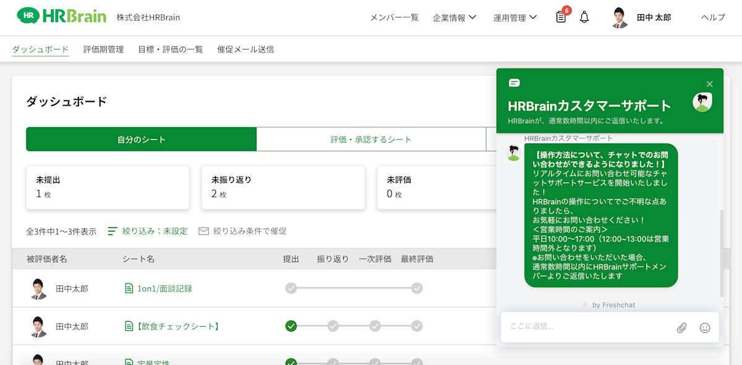Click avatar in the 【飲食チェックシート】 row
The image size is (742, 365).
38,326
